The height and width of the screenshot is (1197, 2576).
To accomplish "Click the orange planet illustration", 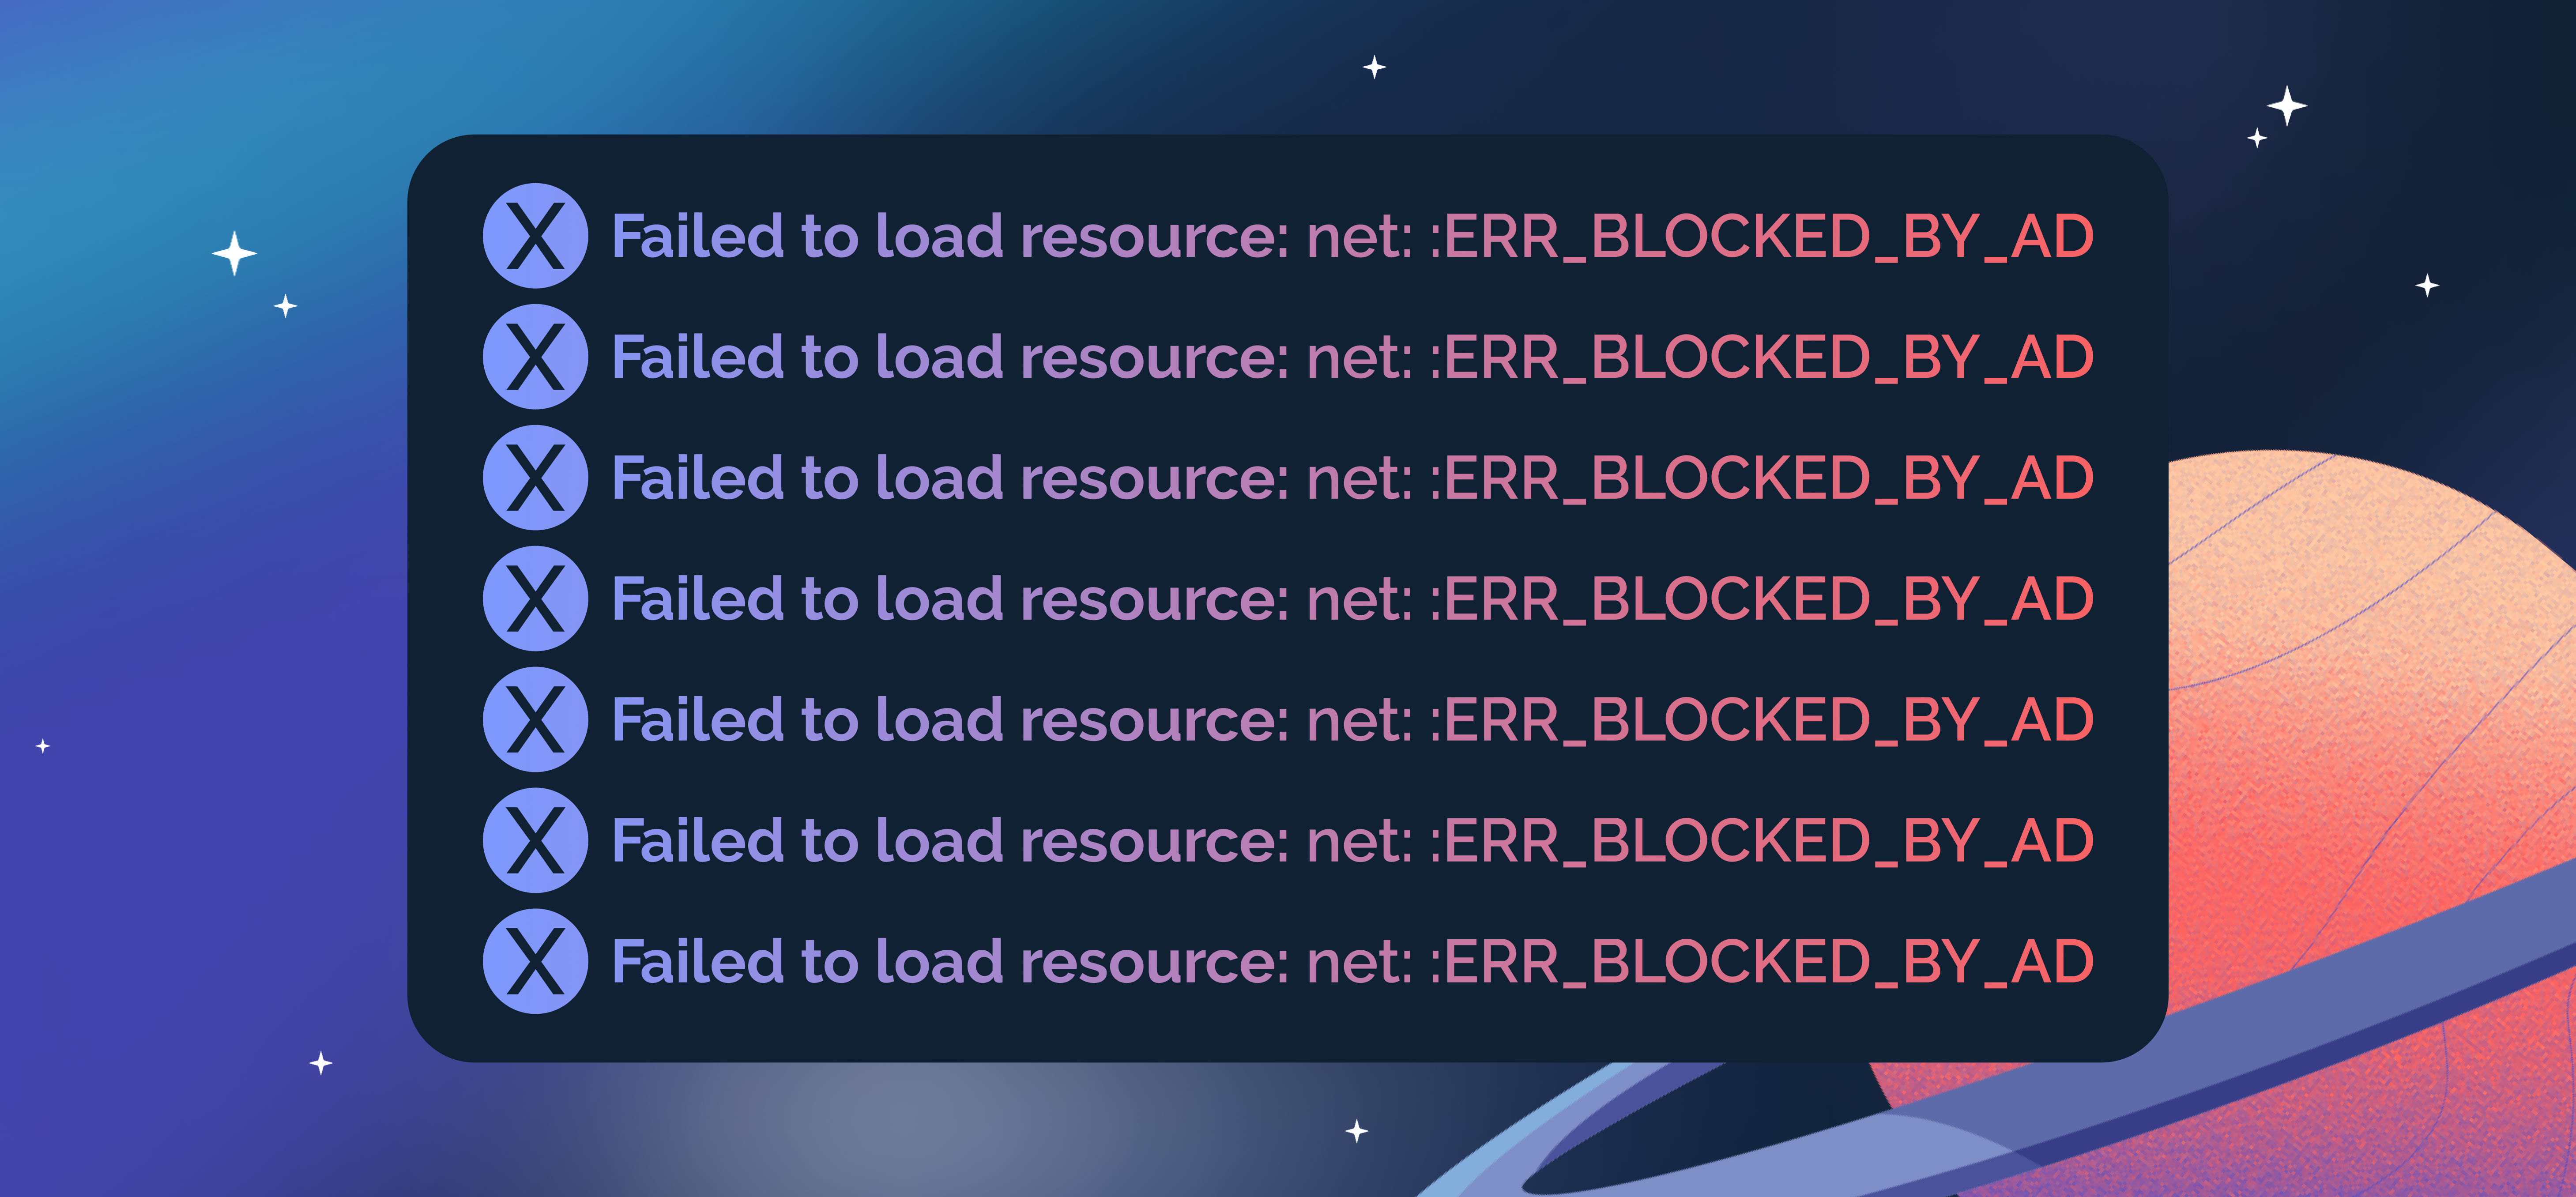I will [x=2370, y=700].
